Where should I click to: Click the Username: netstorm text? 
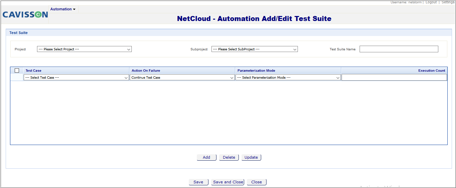[406, 2]
